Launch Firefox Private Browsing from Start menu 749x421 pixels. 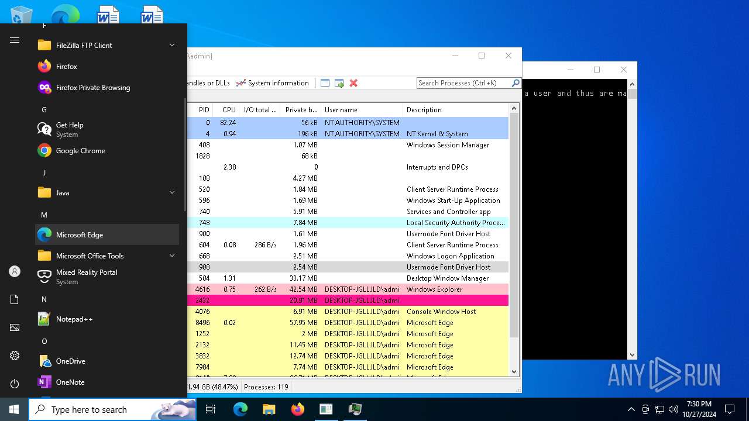click(107, 88)
